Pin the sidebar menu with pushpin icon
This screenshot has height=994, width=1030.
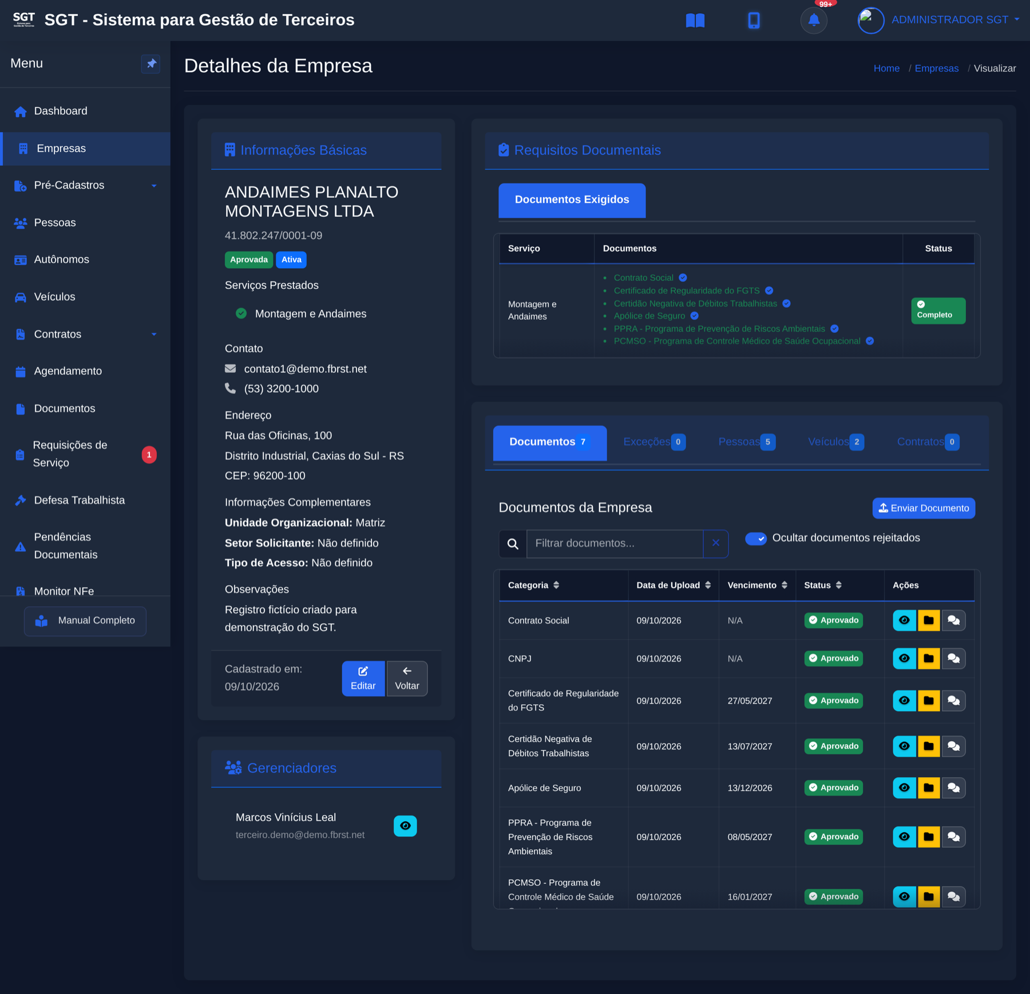pos(151,63)
